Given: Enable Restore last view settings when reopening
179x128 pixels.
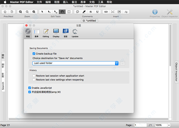Looking at the screenshot, I should (34, 80).
